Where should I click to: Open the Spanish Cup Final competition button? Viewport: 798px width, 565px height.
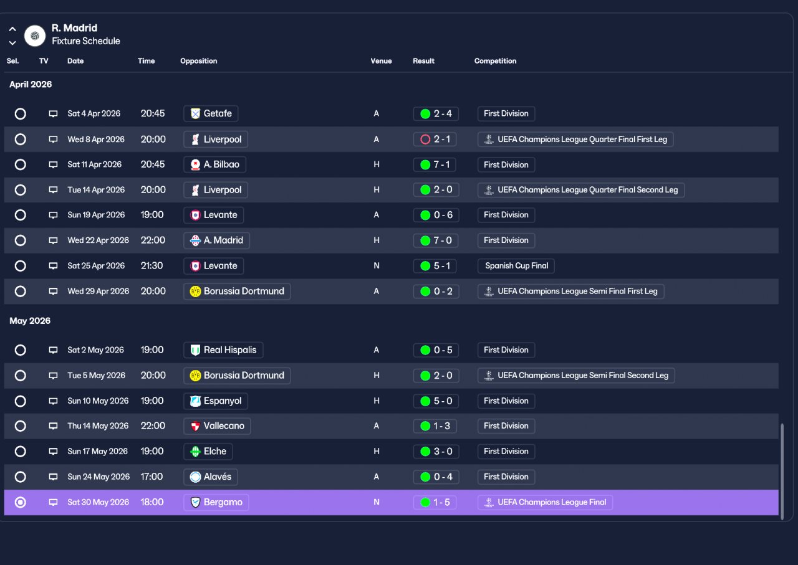516,266
